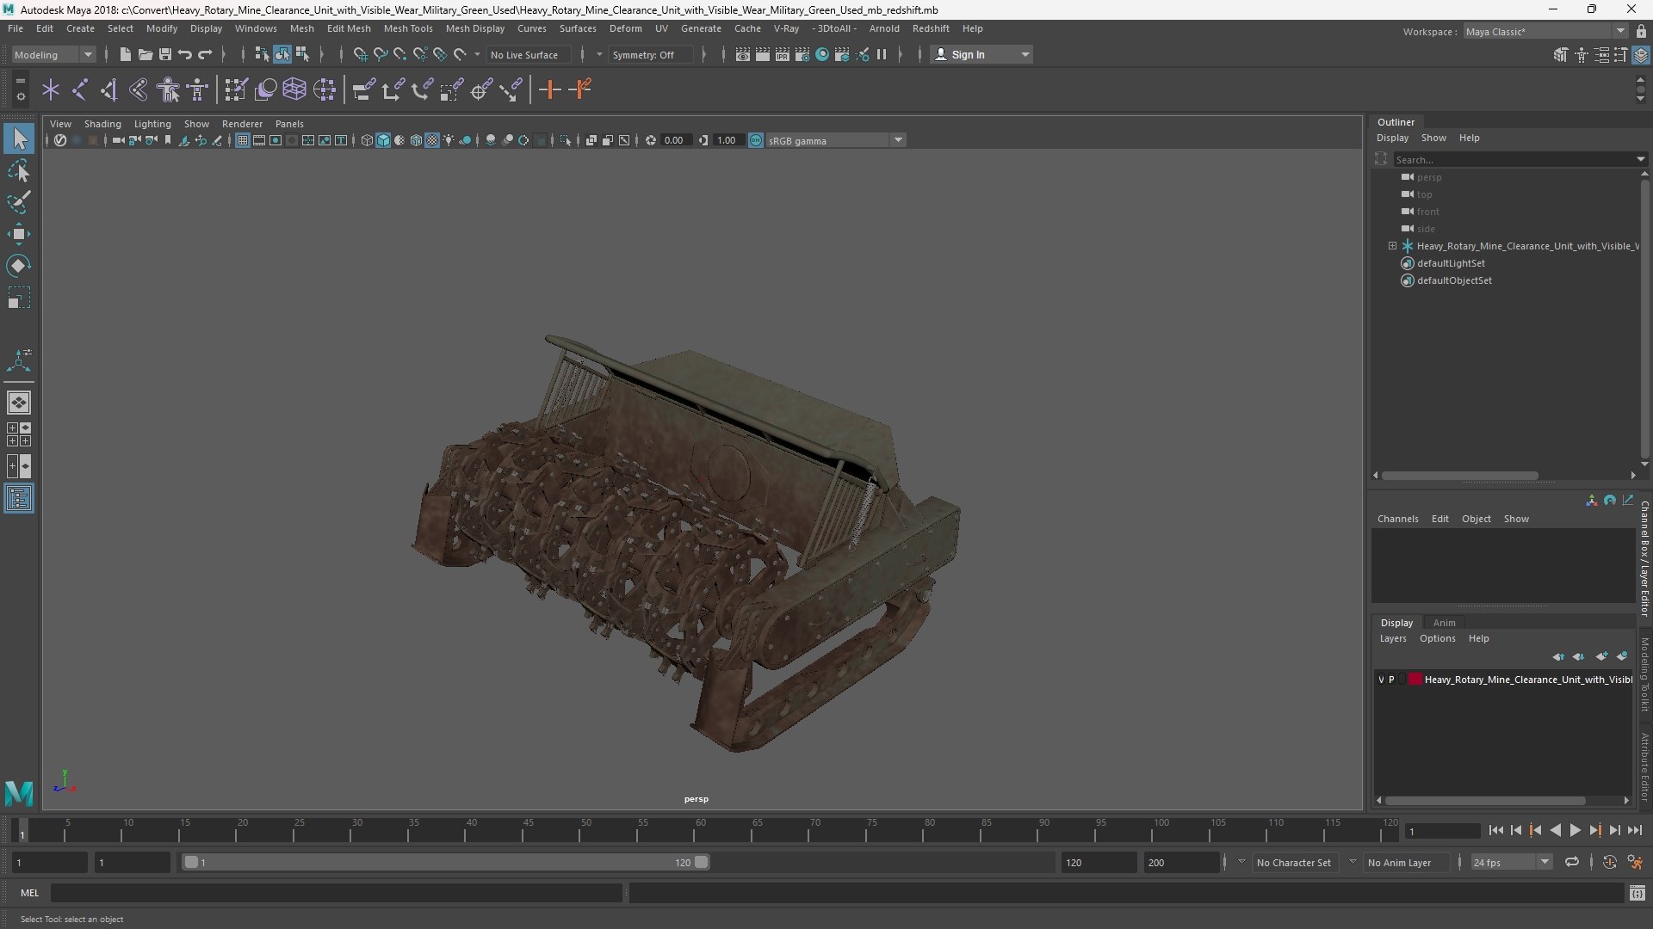This screenshot has height=929, width=1653.
Task: Click the Play forwards button
Action: coord(1575,830)
